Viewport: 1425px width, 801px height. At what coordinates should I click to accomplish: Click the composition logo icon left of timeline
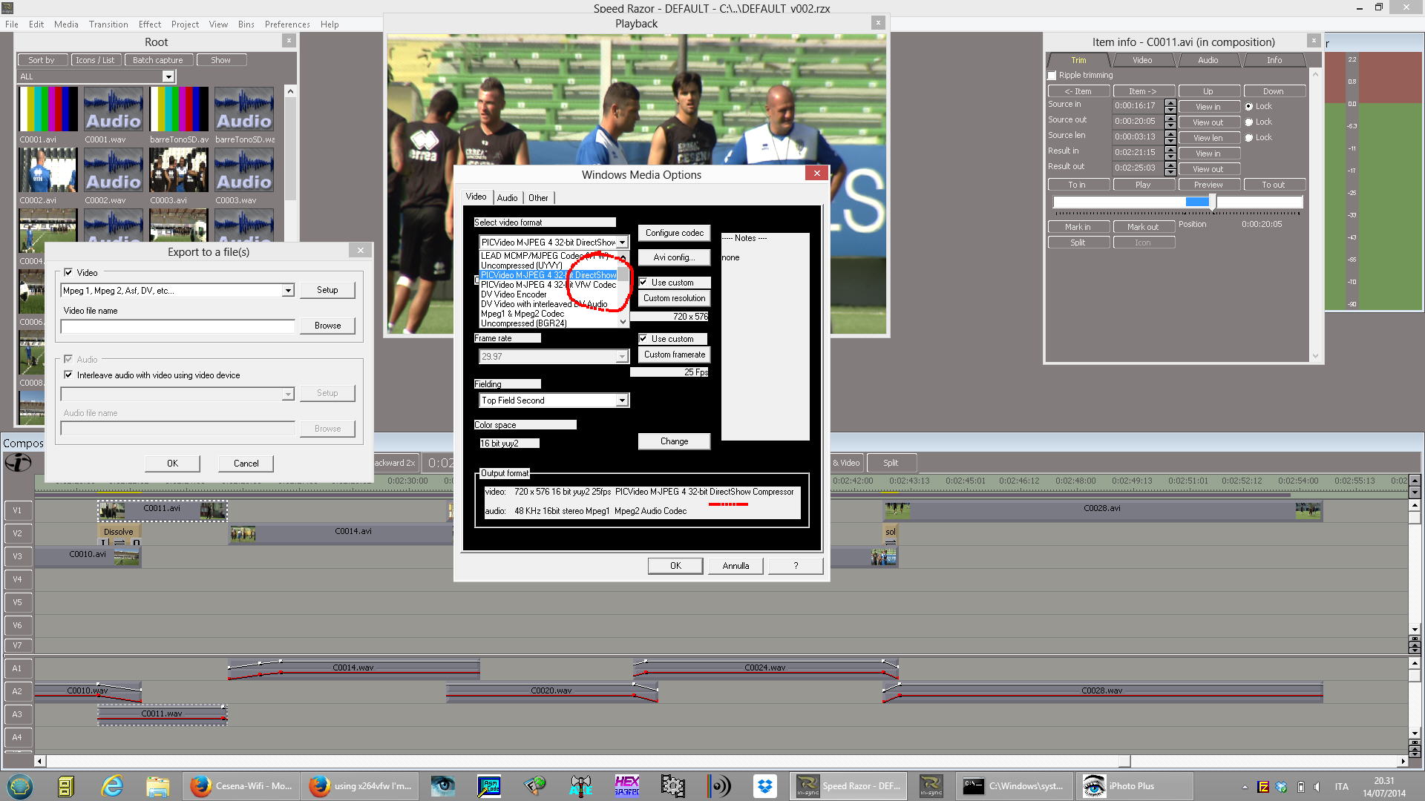tap(18, 463)
